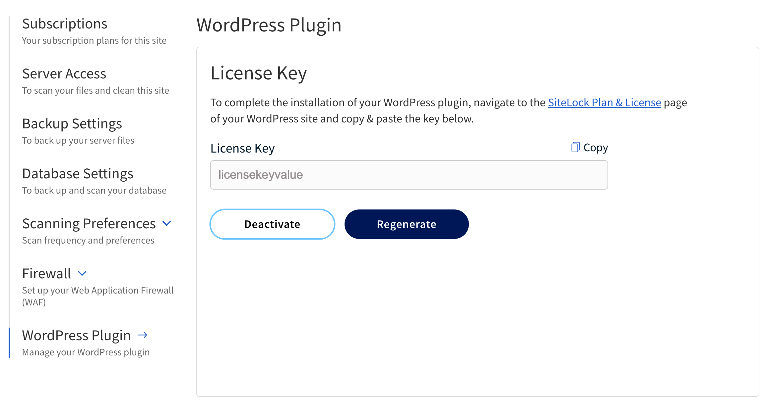768x411 pixels.
Task: Select the Firewall sidebar item
Action: point(46,274)
